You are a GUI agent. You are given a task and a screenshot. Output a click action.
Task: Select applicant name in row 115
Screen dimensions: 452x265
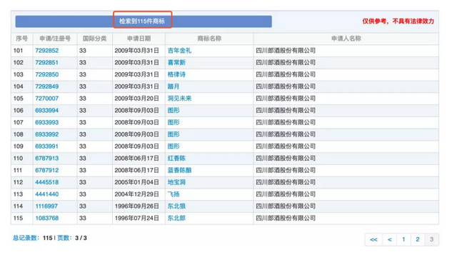point(286,219)
